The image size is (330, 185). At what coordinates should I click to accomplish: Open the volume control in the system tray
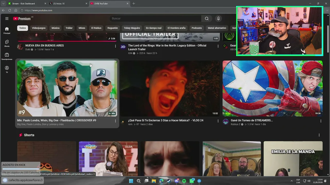309,181
